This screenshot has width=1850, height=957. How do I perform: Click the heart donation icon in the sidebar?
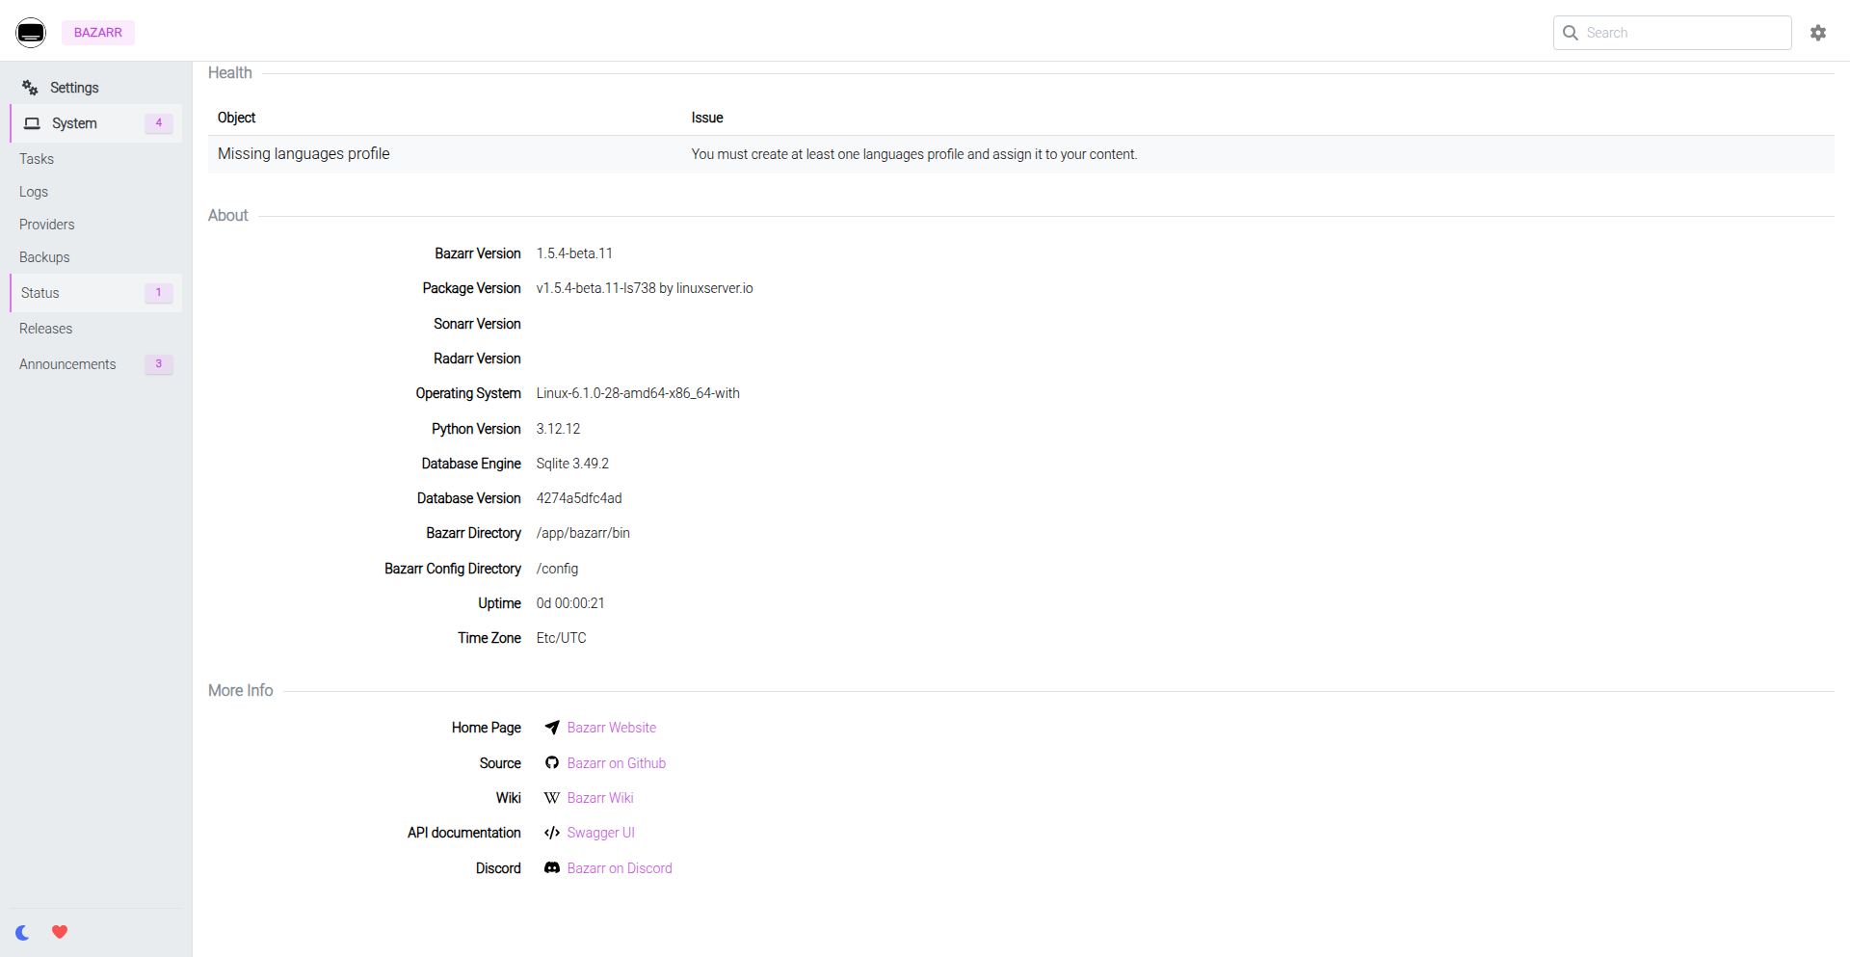point(60,932)
